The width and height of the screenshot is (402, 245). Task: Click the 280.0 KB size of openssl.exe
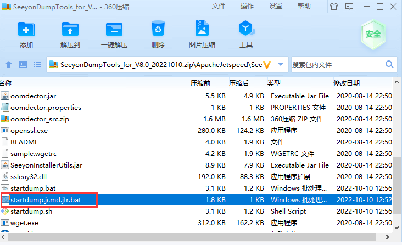click(x=211, y=131)
